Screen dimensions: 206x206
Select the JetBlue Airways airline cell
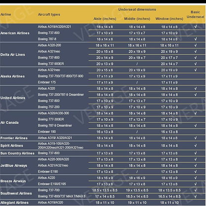coord(14,165)
